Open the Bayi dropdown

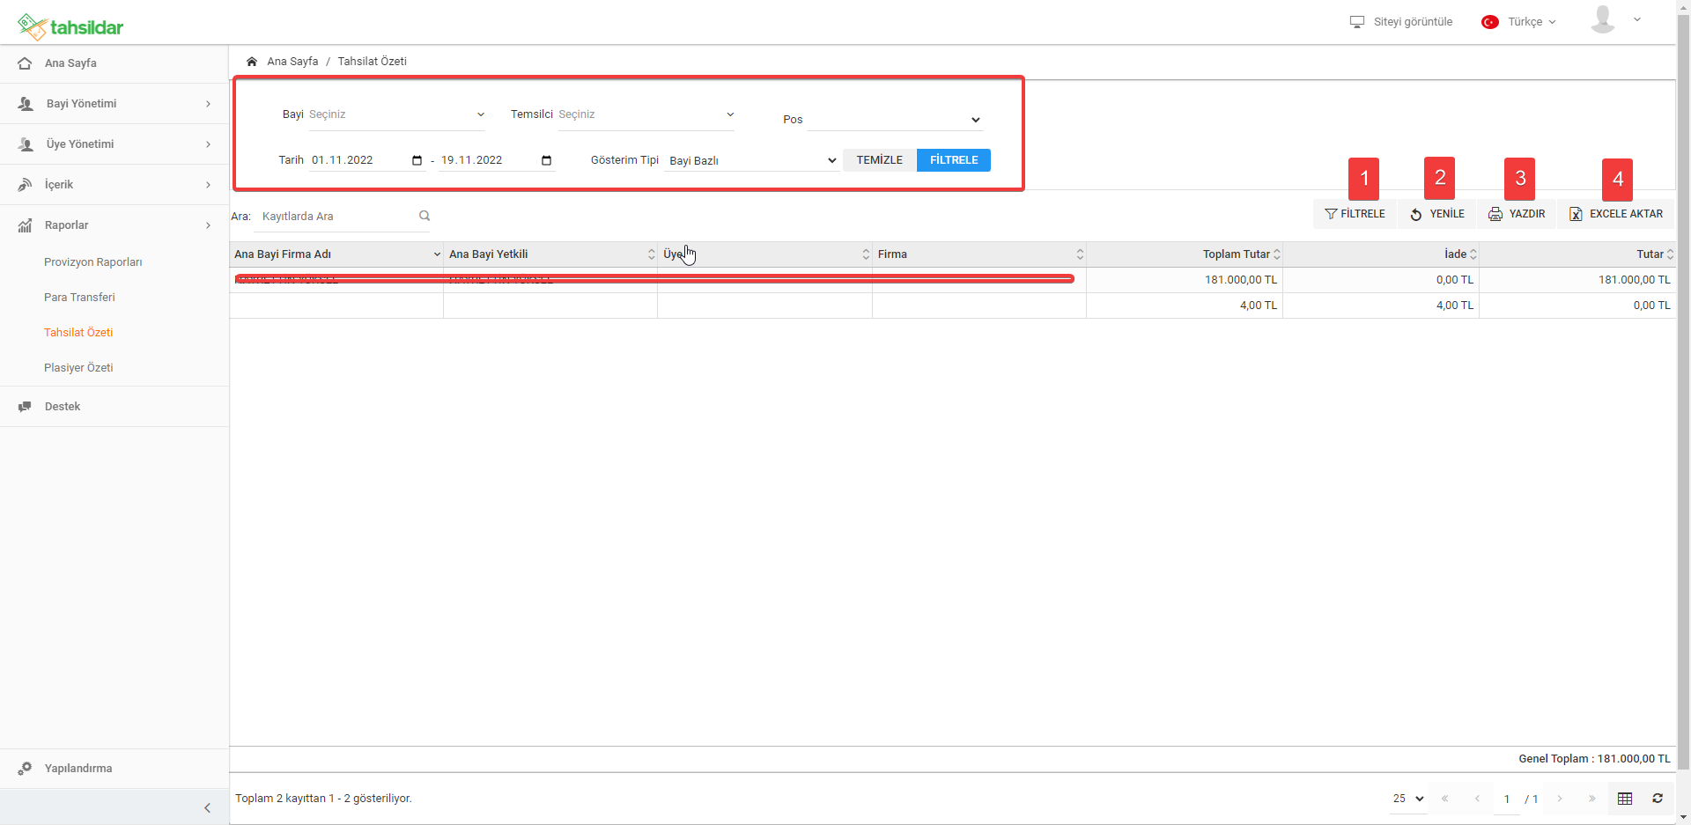tap(396, 114)
